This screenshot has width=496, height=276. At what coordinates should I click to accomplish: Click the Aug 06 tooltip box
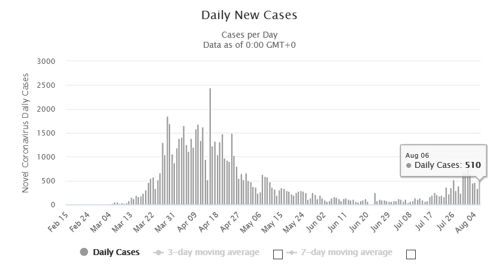coord(443,161)
